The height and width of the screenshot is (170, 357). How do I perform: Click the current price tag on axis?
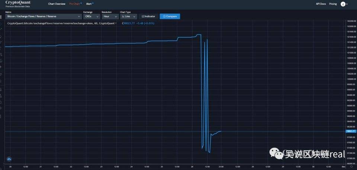[x=351, y=131]
